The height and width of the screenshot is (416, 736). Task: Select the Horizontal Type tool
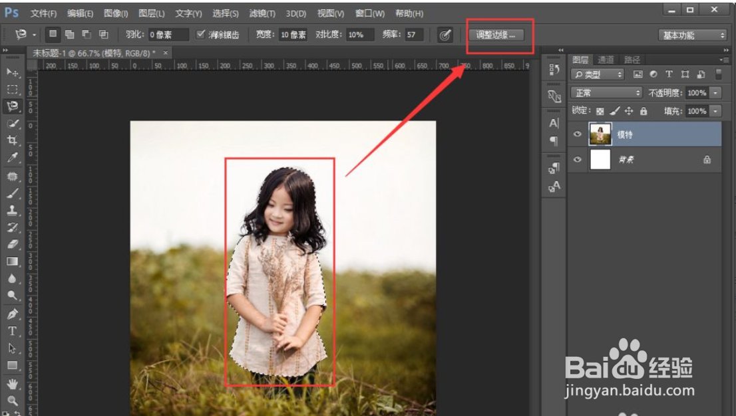click(x=12, y=331)
